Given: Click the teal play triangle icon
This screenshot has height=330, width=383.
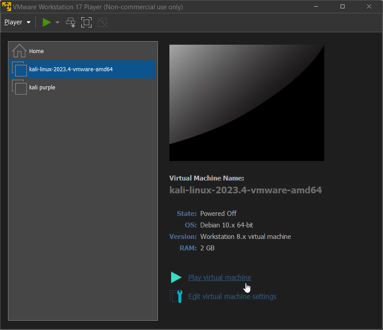Looking at the screenshot, I should coord(176,277).
